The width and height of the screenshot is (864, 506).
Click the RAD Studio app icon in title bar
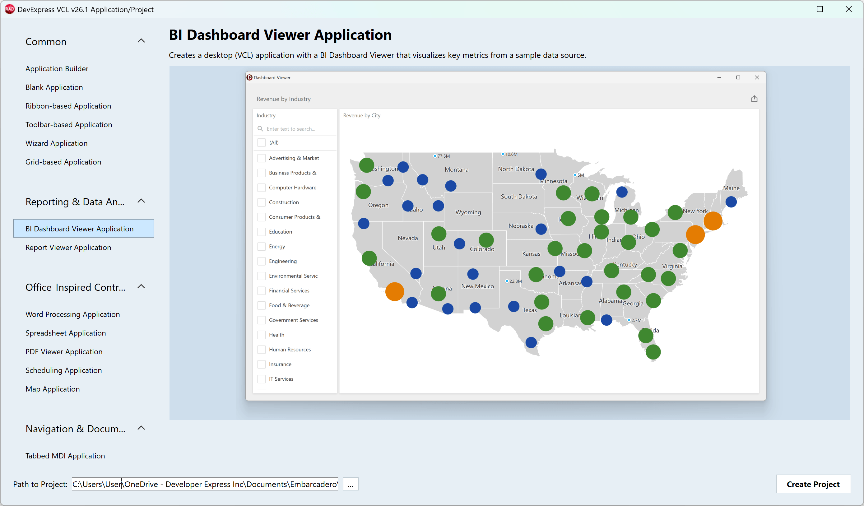point(9,9)
